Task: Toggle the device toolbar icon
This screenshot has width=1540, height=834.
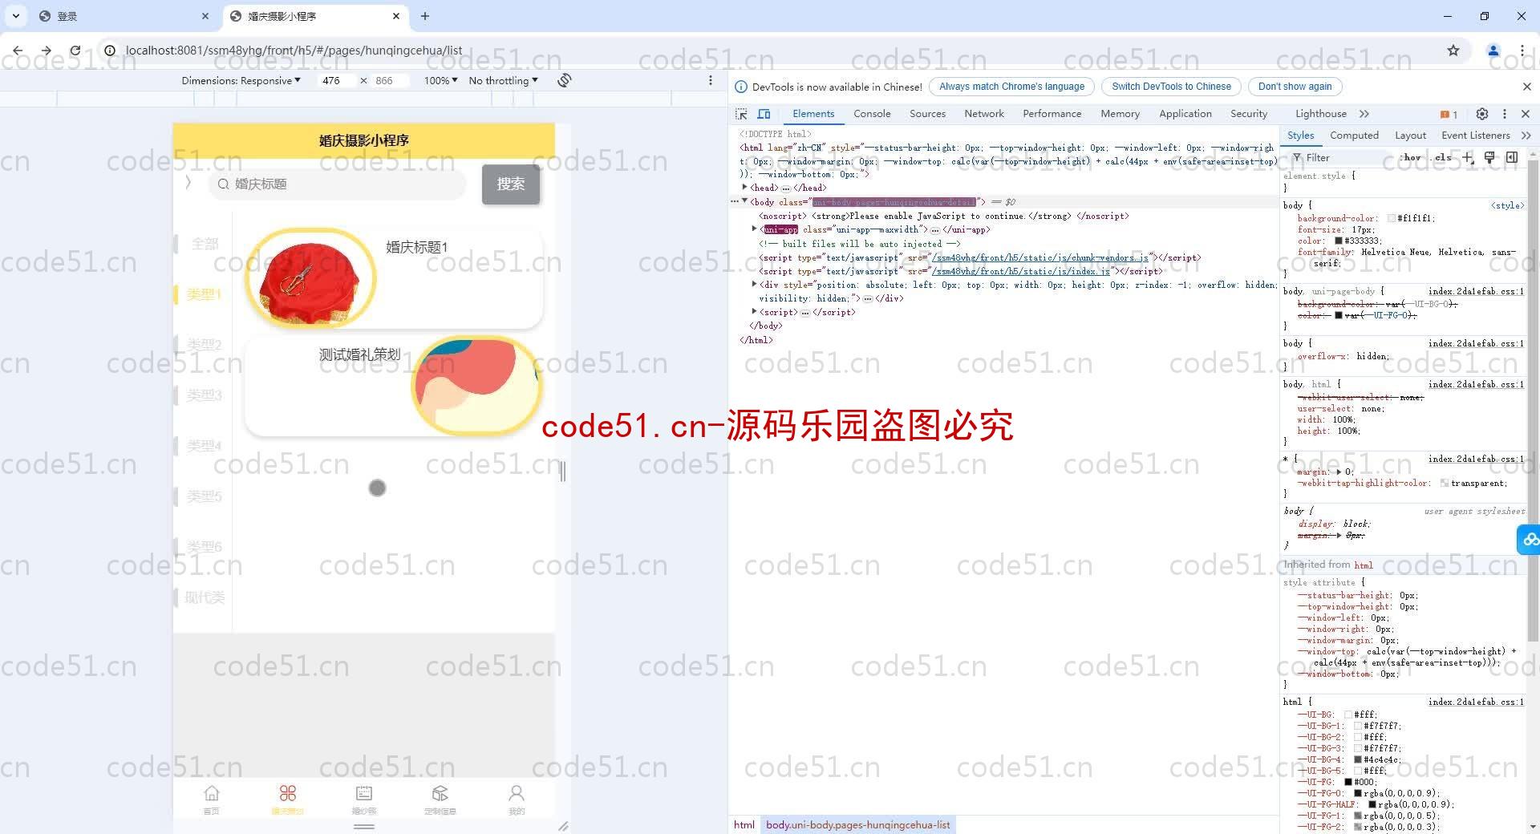Action: 764,114
